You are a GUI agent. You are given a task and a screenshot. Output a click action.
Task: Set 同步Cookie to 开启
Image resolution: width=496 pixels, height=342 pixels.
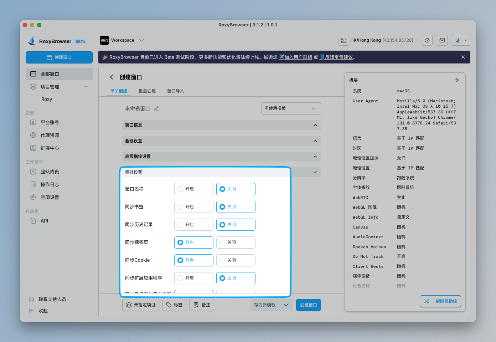194,260
